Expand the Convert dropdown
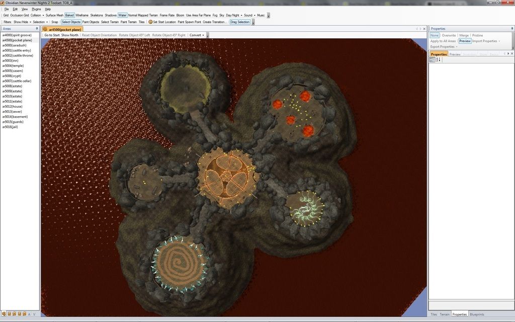The height and width of the screenshot is (322, 515). point(197,35)
